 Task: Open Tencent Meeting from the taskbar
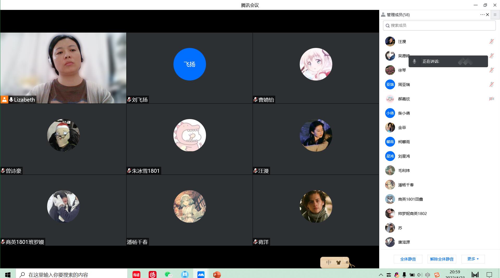pos(201,274)
